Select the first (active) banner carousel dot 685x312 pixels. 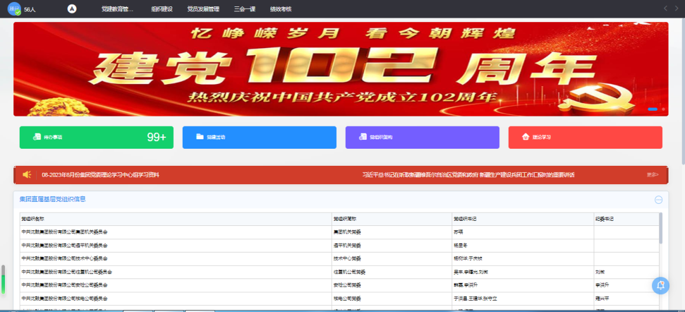(652, 109)
